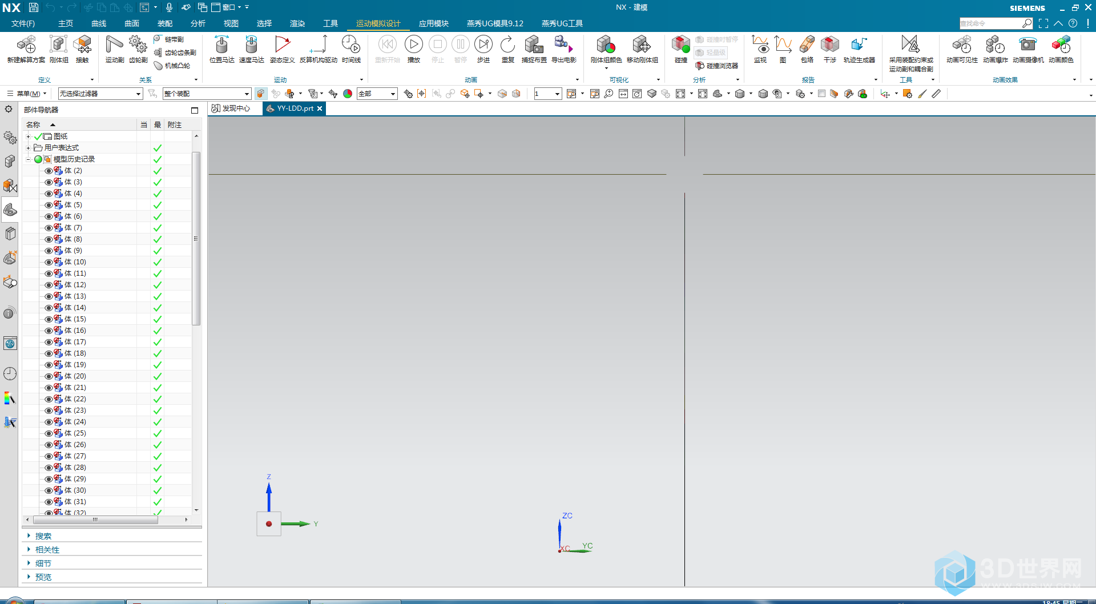Toggle visibility eye of 体 (22)
The height and width of the screenshot is (604, 1096).
[49, 399]
